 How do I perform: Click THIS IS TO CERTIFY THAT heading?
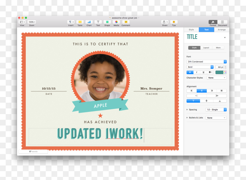(100, 44)
